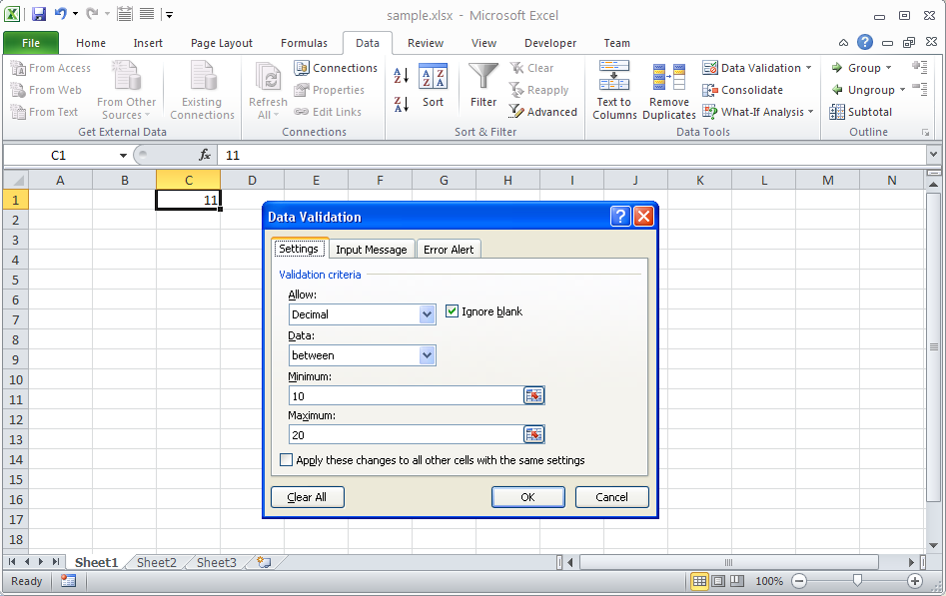Screen dimensions: 946x596
Task: Expand the Name Box dropdown
Action: (x=123, y=156)
